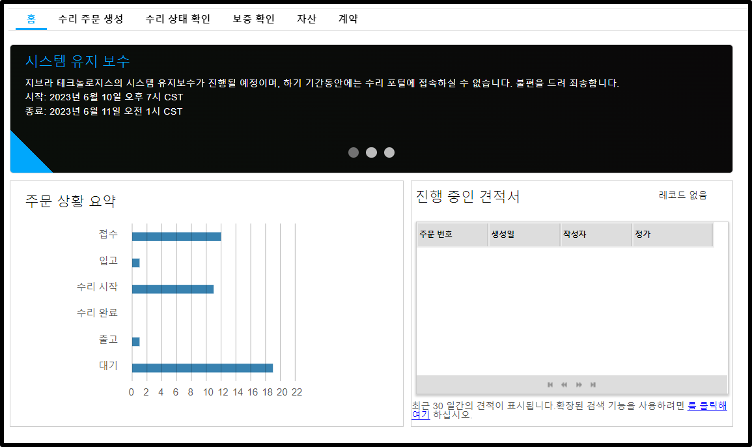Go to next page of quotes table
The height and width of the screenshot is (447, 752).
click(x=579, y=384)
